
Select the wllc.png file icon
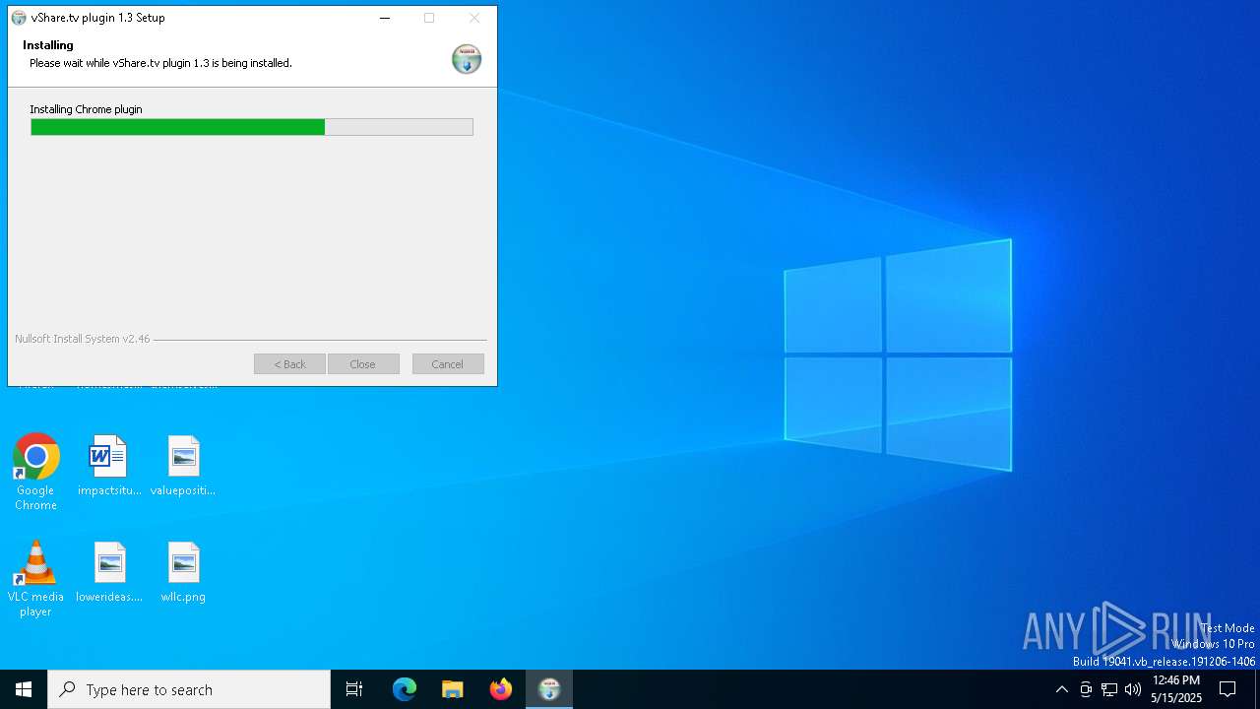pyautogui.click(x=183, y=573)
